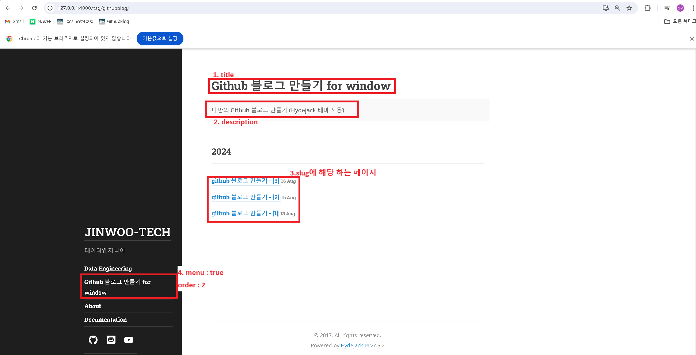The image size is (696, 355).
Task: Open the zoom magnifier icon in address bar
Action: click(x=617, y=8)
